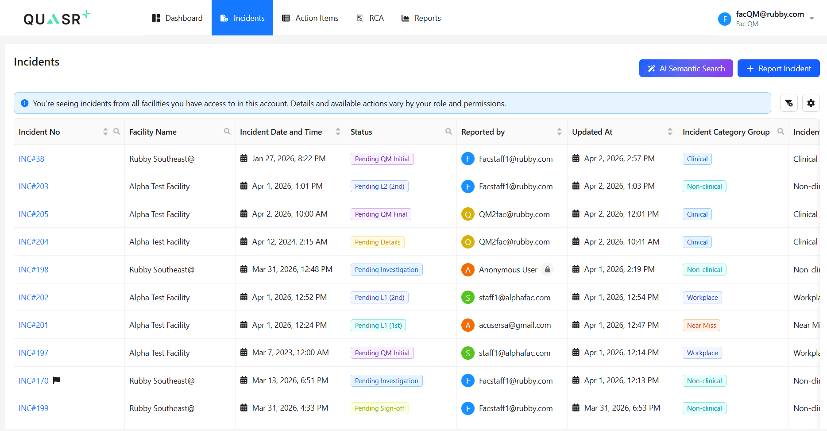Click the flag icon next to INC#170
827x431 pixels.
(57, 380)
